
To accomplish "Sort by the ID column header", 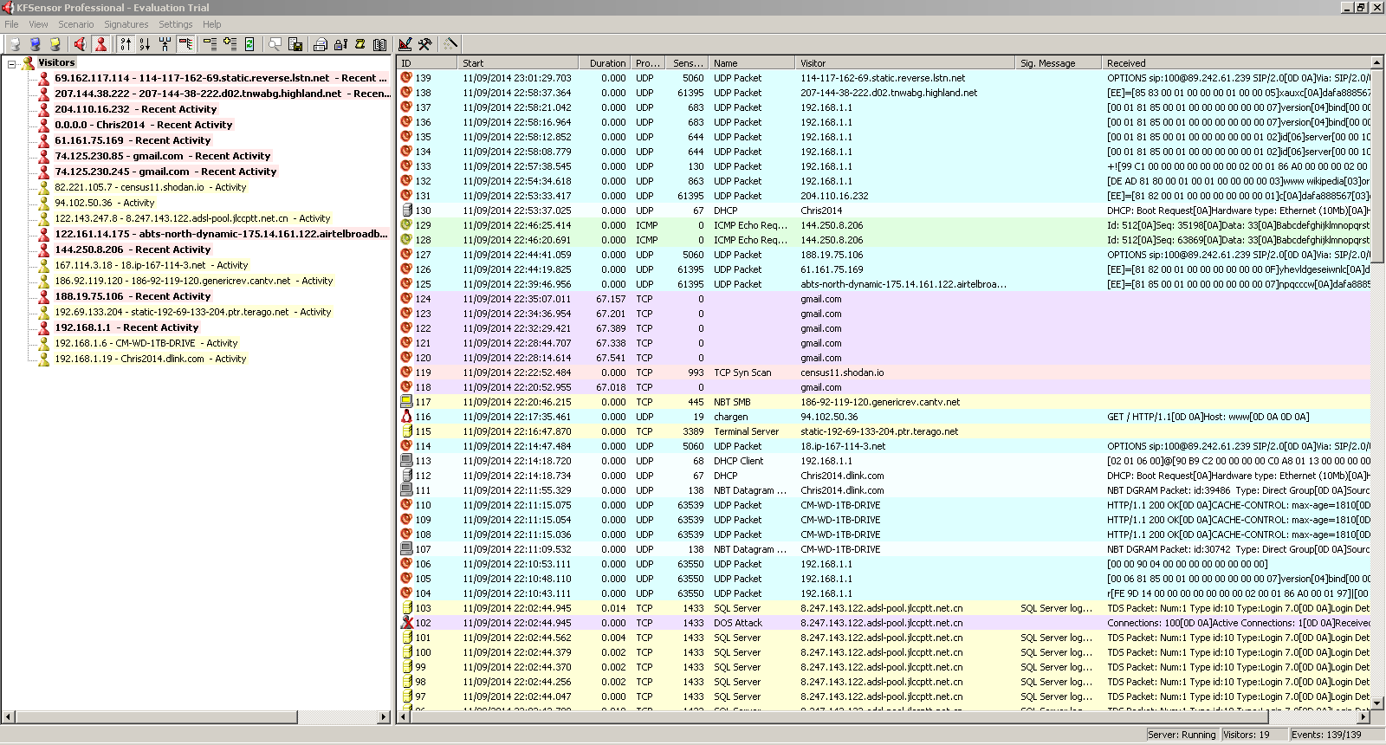I will [x=427, y=63].
